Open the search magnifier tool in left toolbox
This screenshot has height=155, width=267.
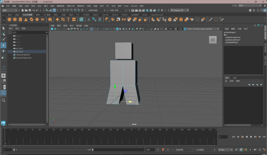click(3, 100)
